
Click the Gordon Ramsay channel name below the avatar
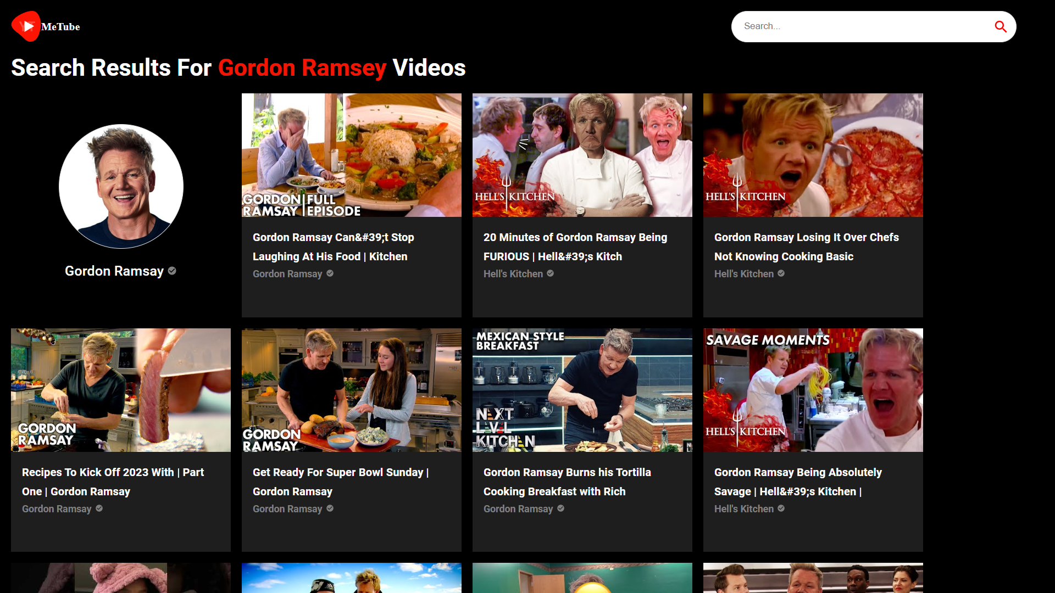[114, 271]
